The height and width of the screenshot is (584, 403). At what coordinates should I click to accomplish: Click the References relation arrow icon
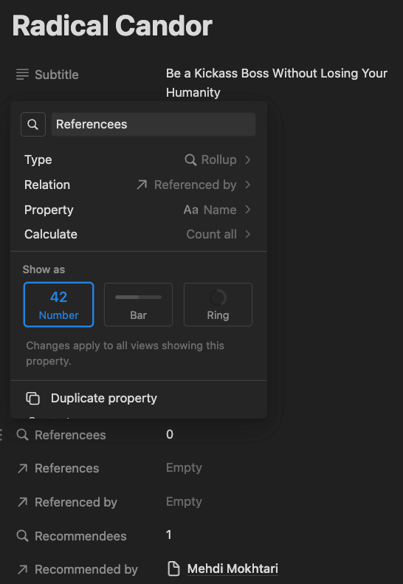[22, 469]
